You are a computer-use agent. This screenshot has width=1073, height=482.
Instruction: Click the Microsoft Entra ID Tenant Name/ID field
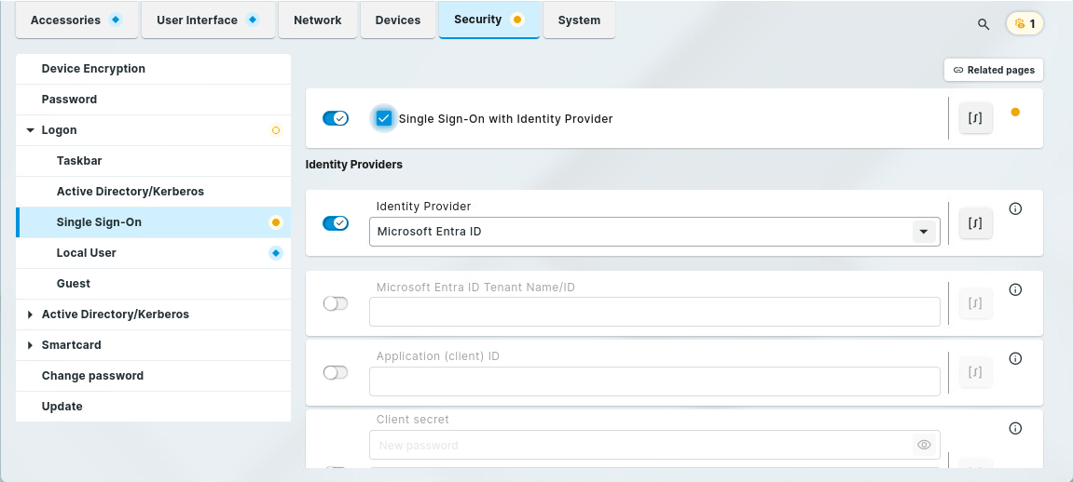click(653, 312)
